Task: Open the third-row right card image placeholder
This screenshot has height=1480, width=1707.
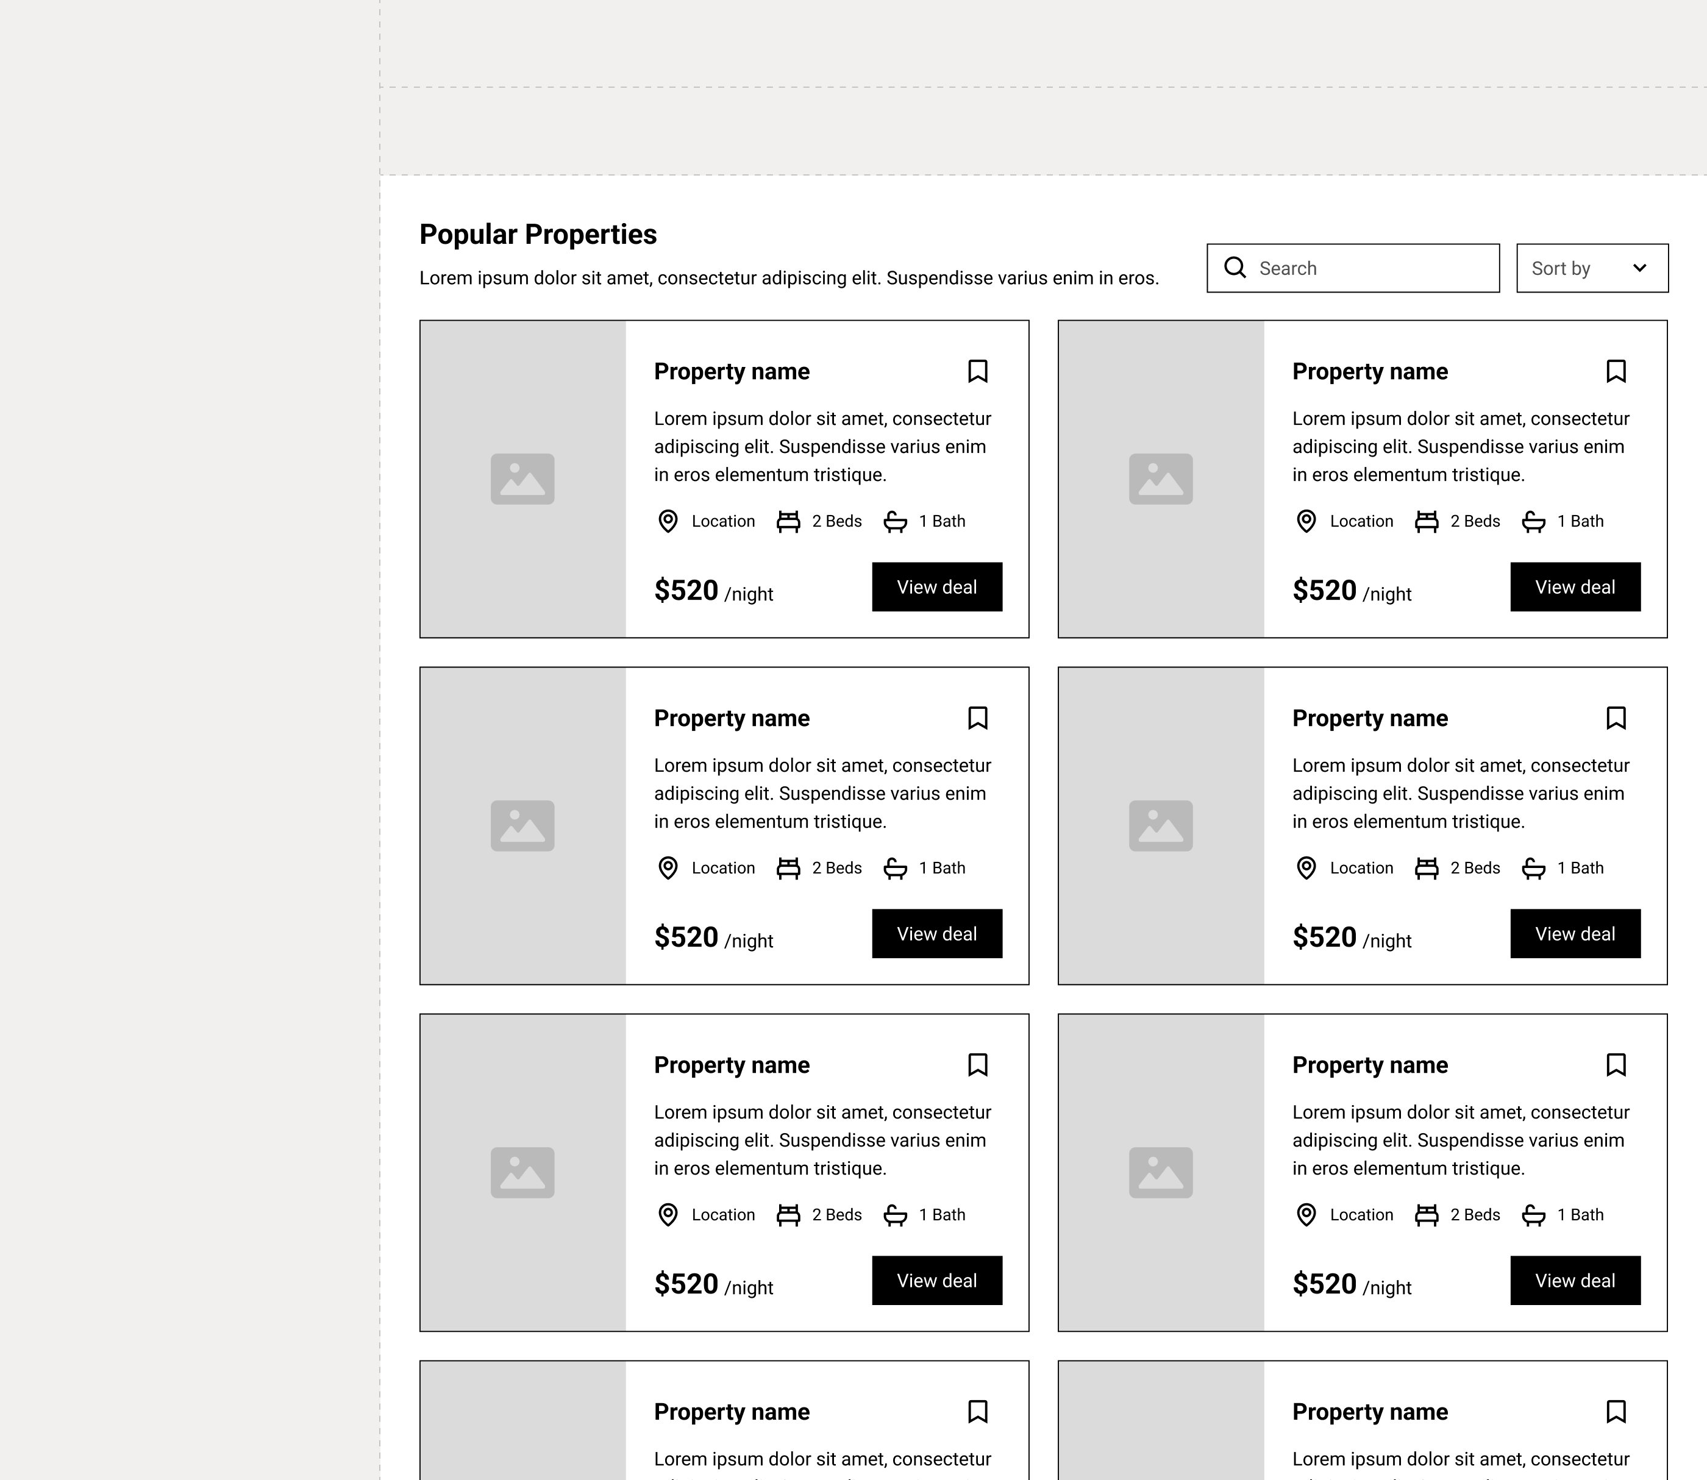Action: (1161, 1173)
